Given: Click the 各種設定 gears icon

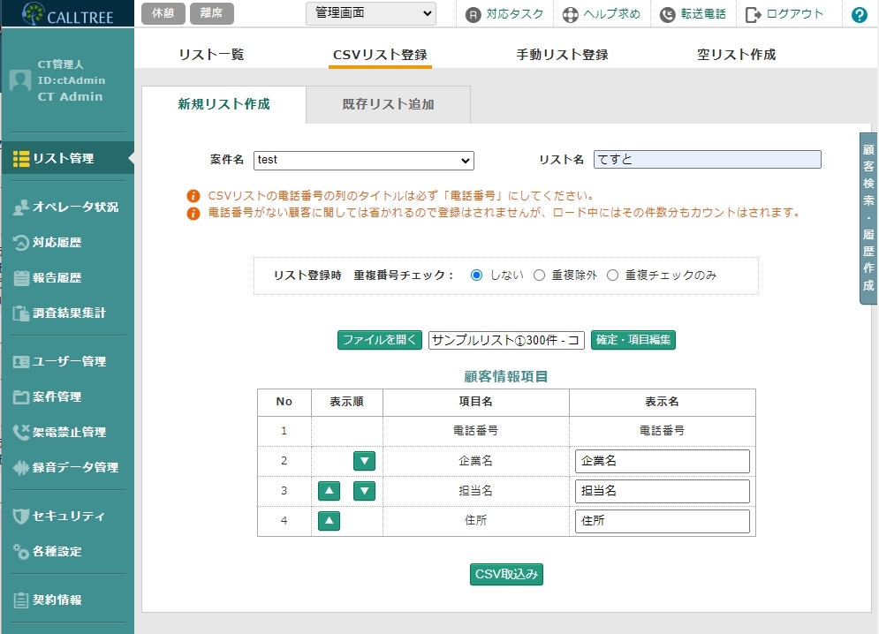Looking at the screenshot, I should [x=20, y=552].
